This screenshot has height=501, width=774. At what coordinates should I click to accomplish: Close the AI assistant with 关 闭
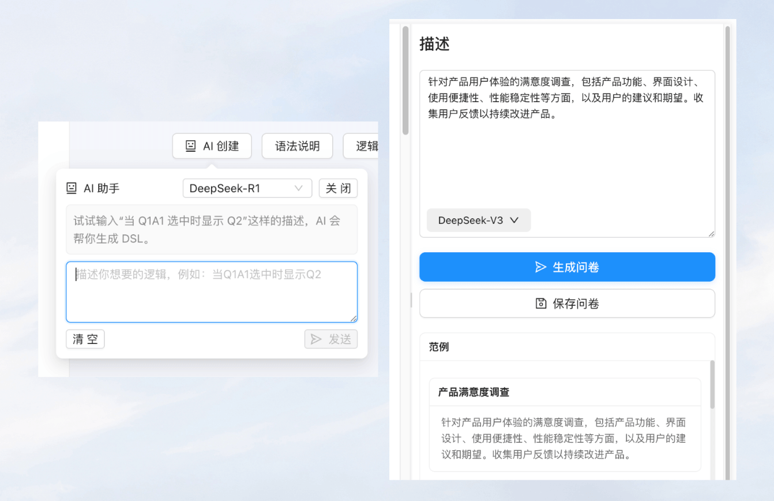(x=338, y=188)
